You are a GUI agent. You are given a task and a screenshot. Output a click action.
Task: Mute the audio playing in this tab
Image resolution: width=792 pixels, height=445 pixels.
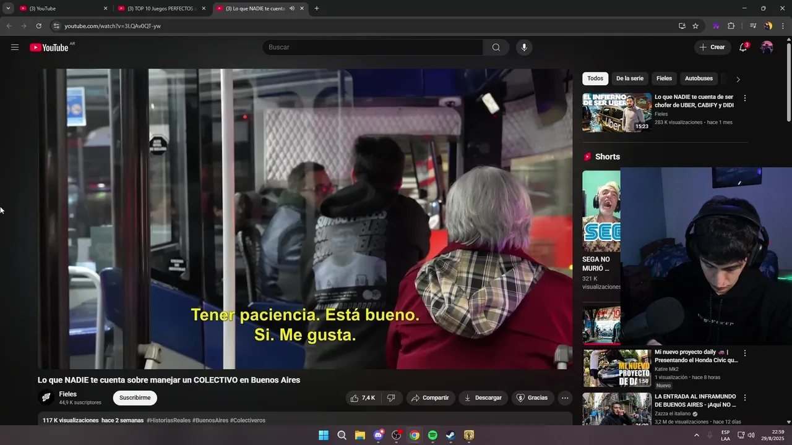click(292, 9)
